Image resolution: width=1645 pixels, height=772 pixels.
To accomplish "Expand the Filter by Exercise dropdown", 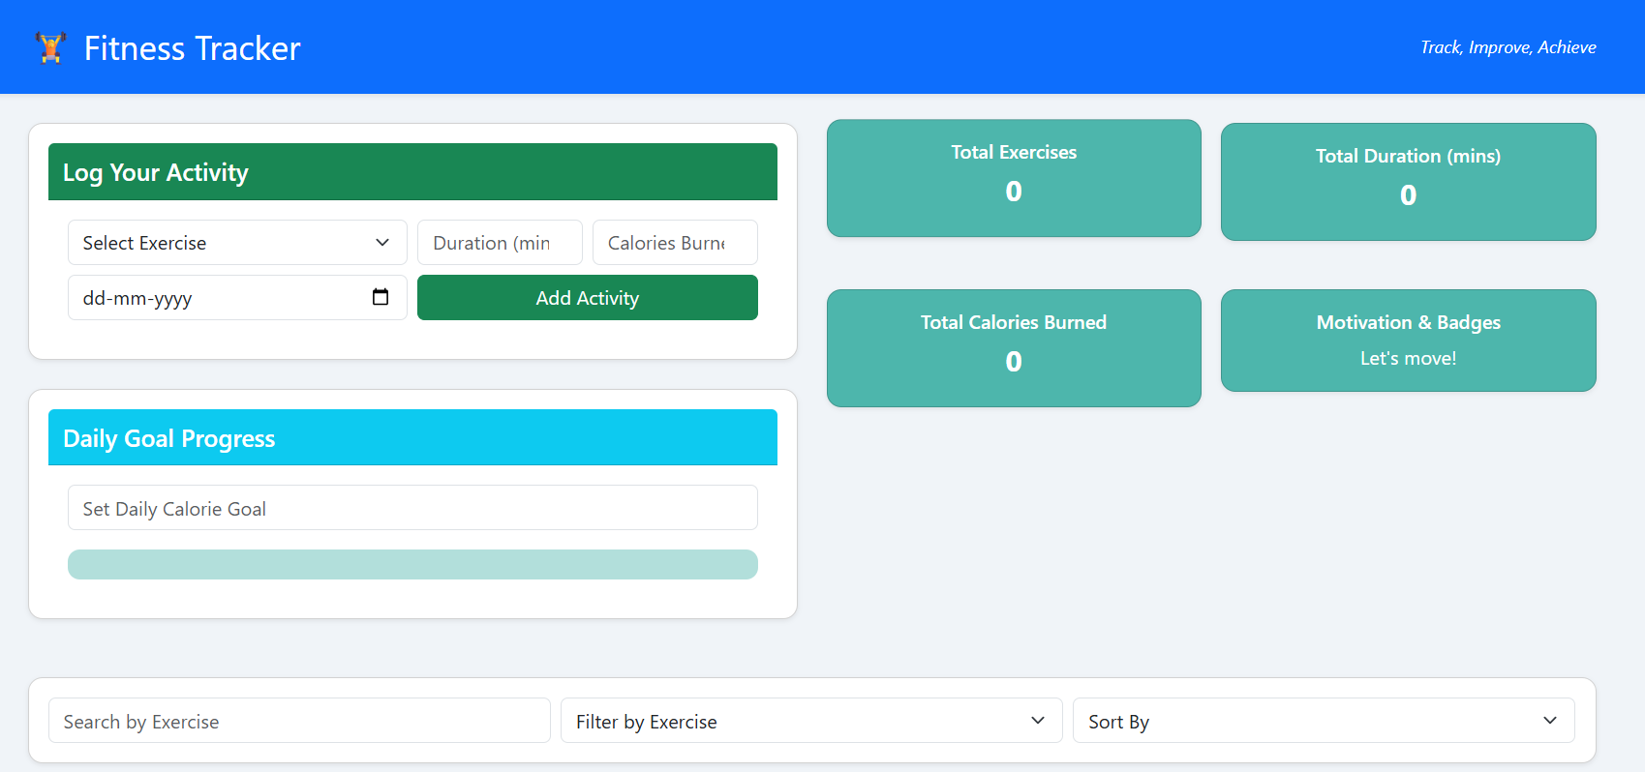I will [810, 721].
